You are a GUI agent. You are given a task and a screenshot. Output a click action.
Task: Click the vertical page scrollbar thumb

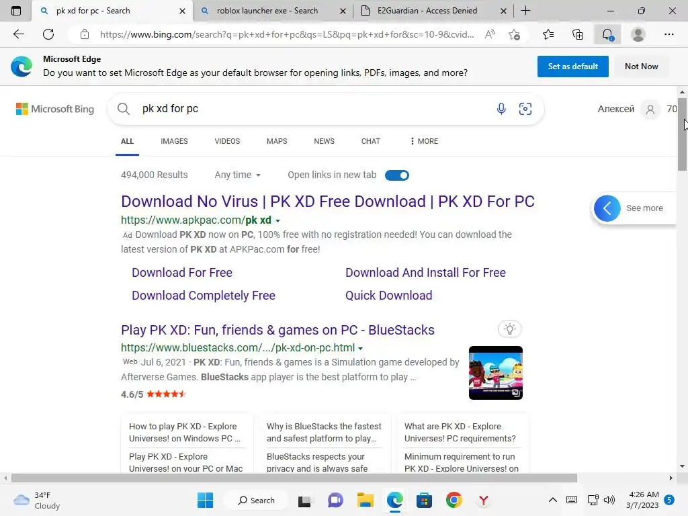point(682,134)
